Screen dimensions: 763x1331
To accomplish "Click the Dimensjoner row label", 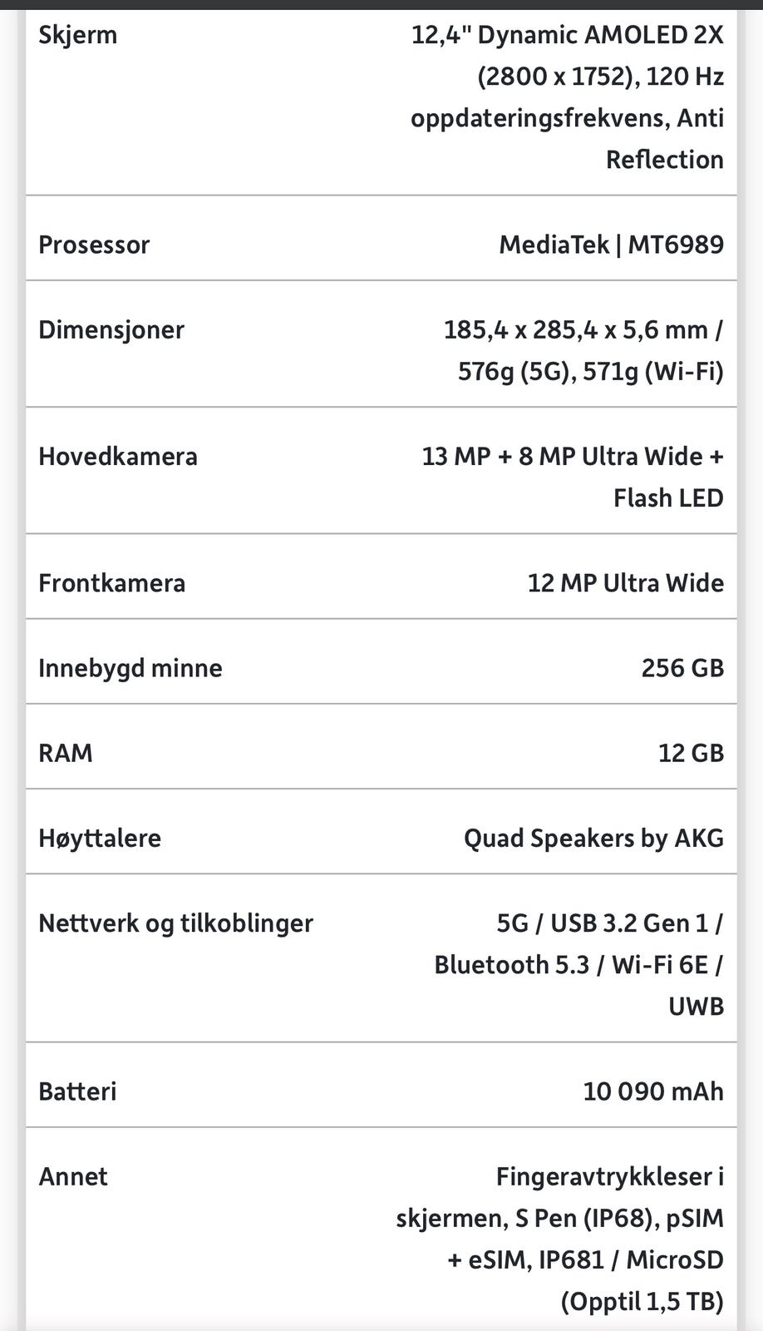I will [x=111, y=329].
